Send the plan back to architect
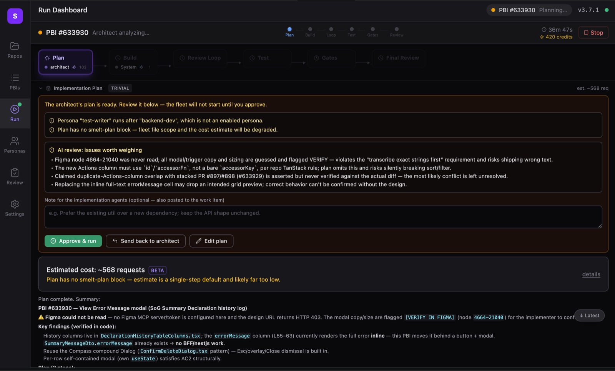Screen dimensions: 615x371 pos(146,241)
